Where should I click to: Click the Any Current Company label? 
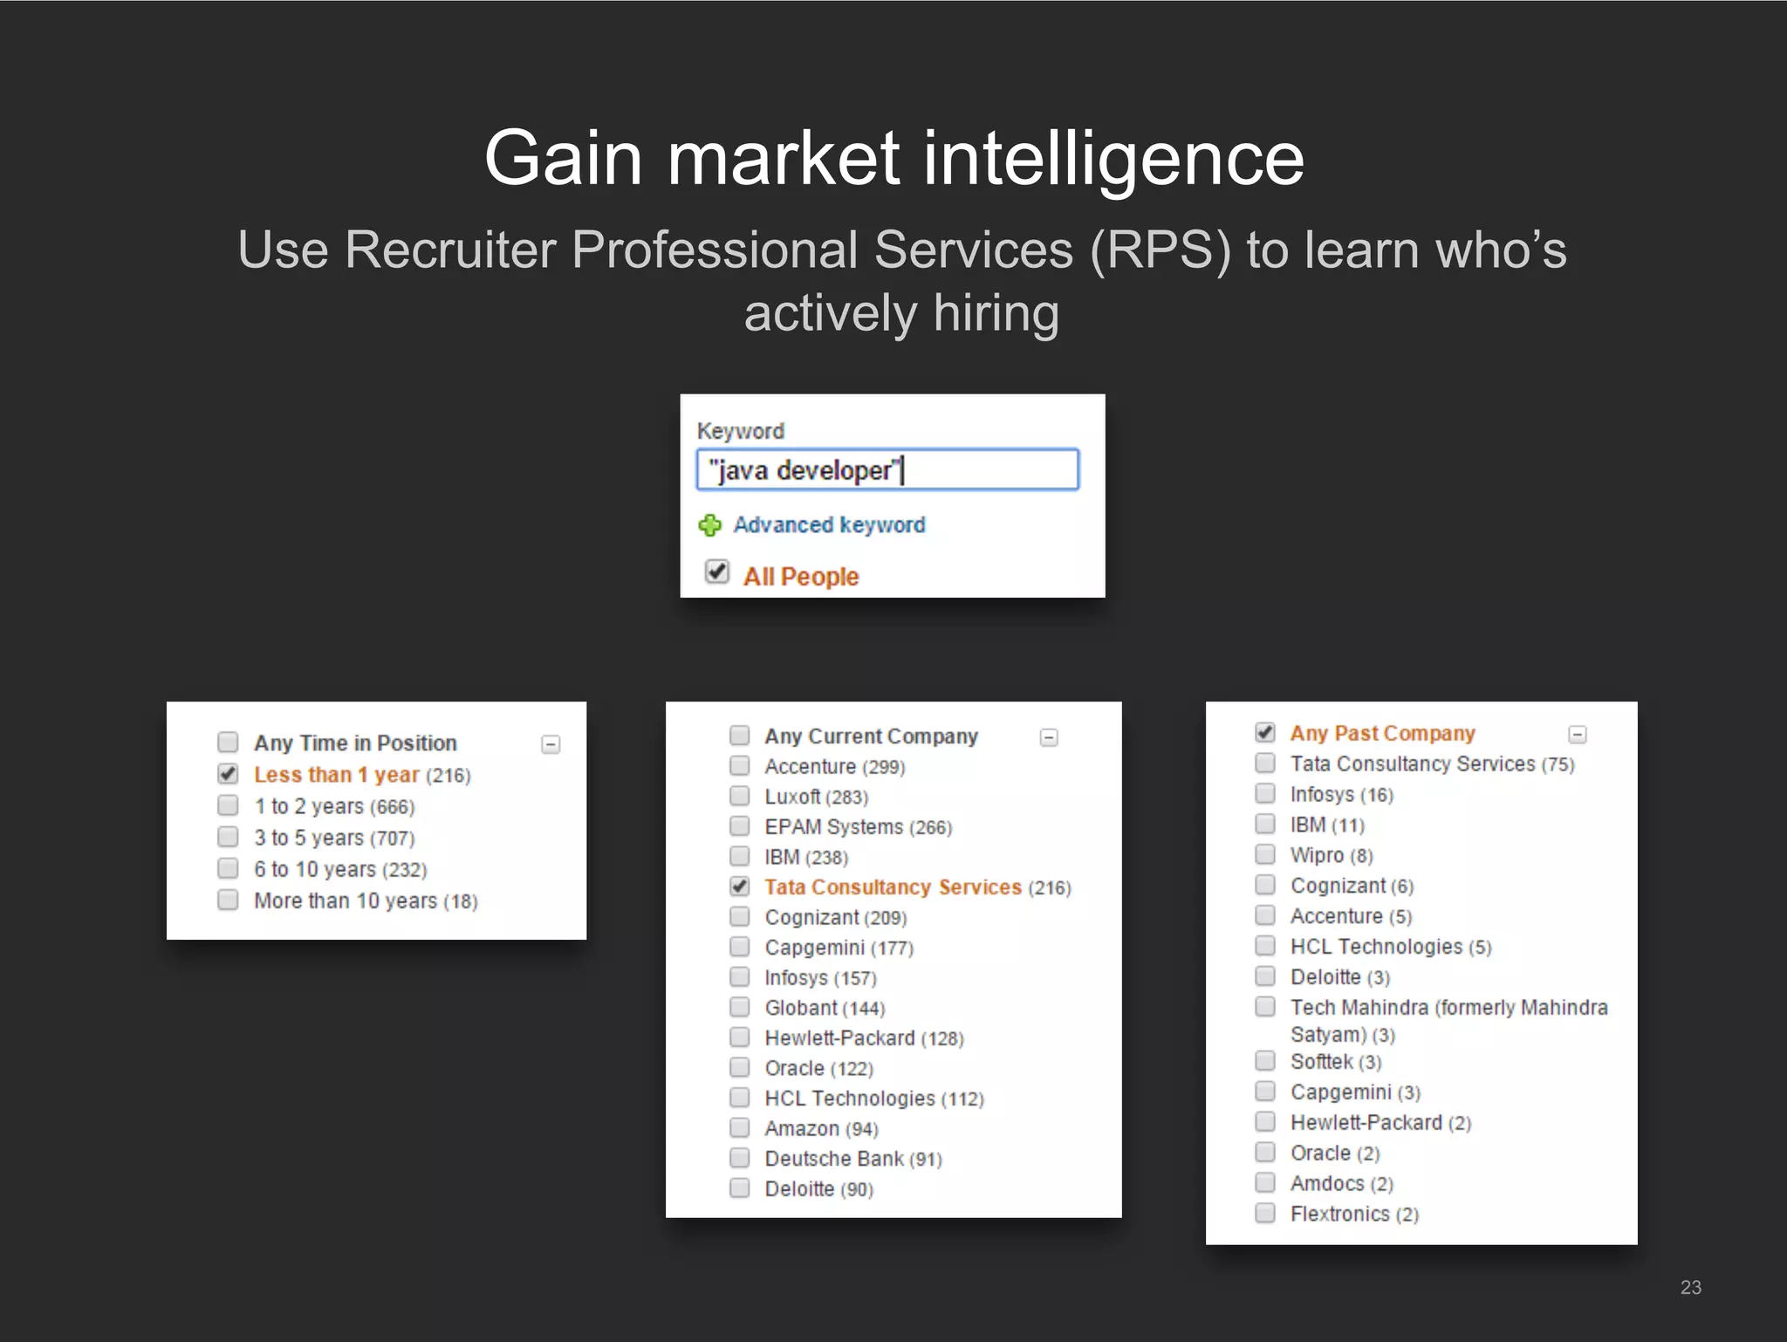[x=872, y=736]
